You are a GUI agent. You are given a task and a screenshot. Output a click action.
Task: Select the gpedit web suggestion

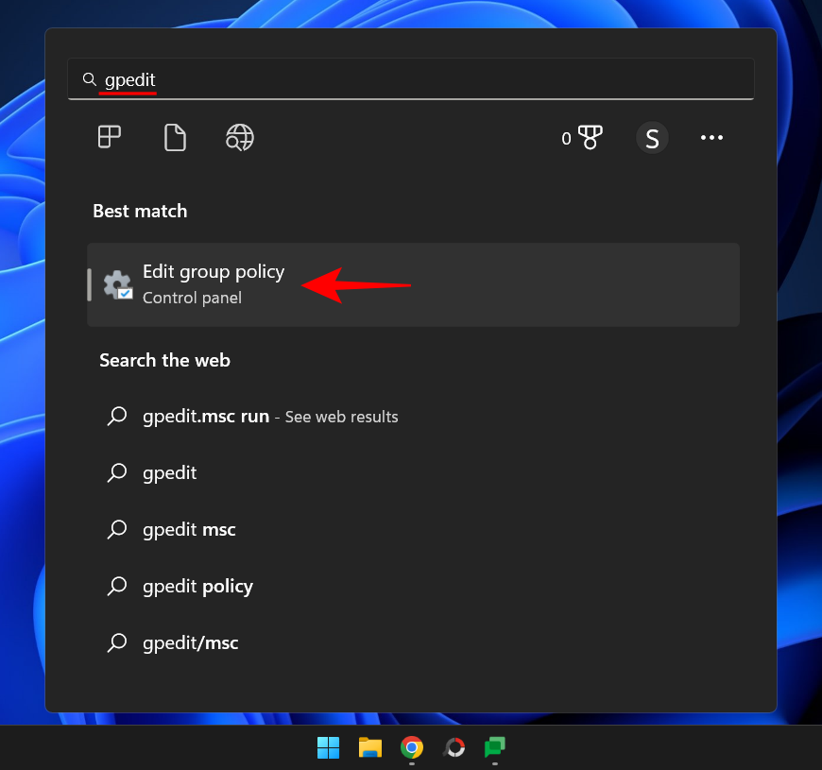168,472
